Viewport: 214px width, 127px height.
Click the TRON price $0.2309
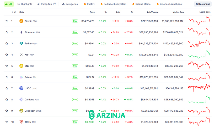89,122
